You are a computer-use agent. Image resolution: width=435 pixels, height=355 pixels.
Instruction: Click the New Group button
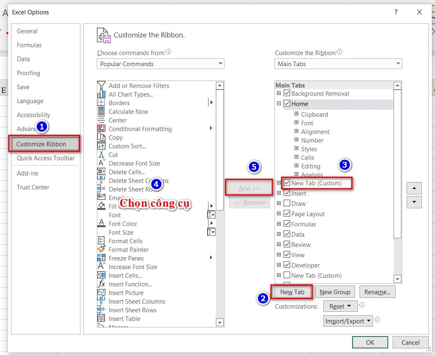pos(335,292)
